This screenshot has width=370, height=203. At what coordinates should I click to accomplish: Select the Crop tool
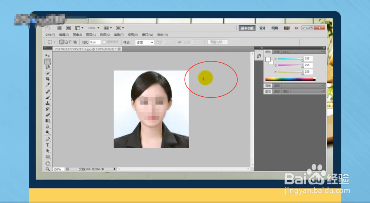tap(48, 79)
